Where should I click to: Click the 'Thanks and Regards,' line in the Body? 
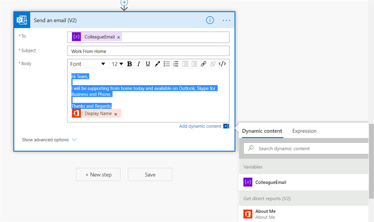tap(91, 106)
